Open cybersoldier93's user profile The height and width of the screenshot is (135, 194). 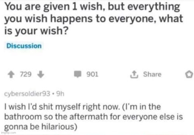(27, 94)
